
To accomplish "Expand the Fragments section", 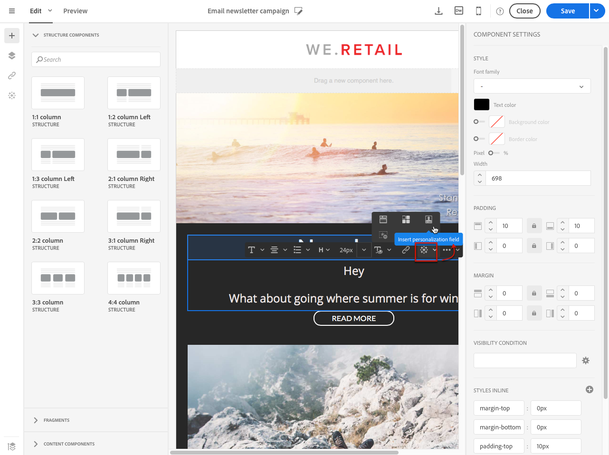I will coord(56,420).
